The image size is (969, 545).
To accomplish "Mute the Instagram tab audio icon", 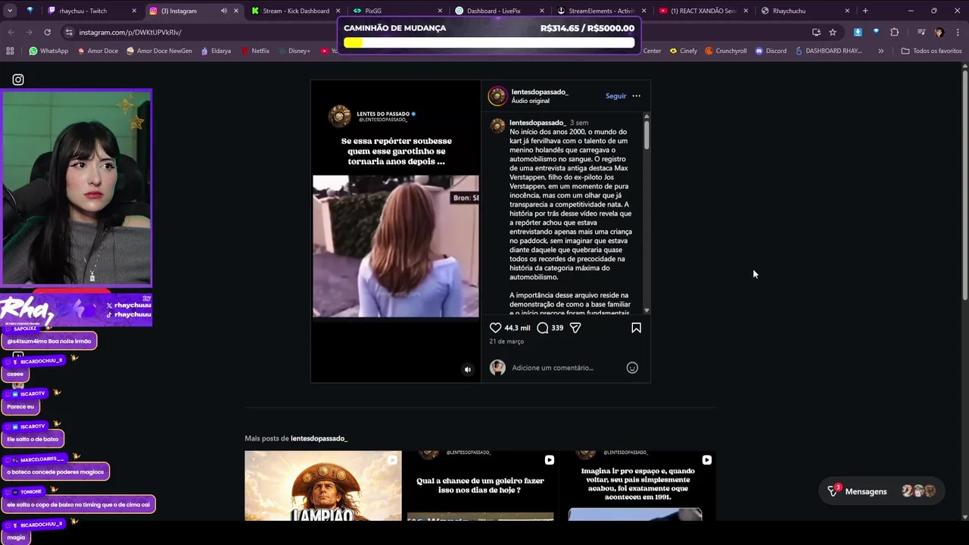I will click(x=223, y=11).
